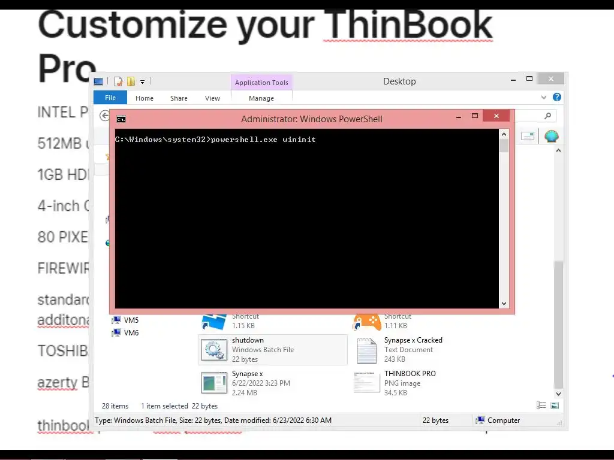Click the 'Synapse x' file name

coord(248,374)
